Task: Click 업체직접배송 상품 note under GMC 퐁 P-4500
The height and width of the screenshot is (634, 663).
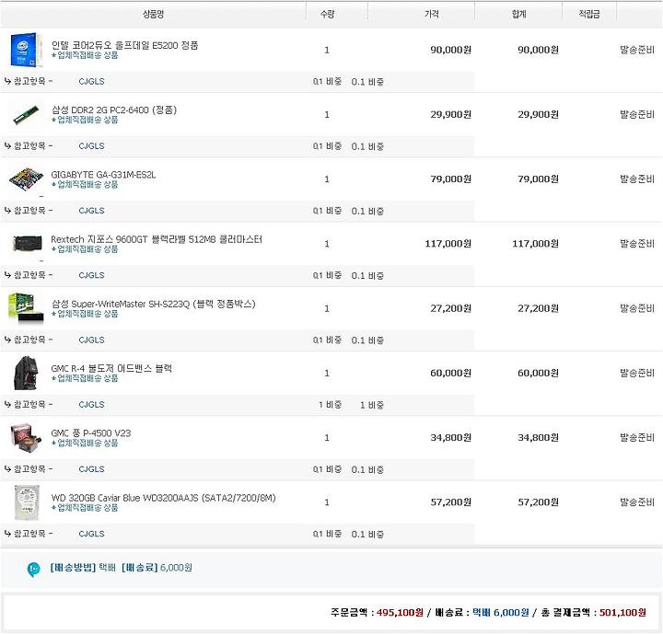Action: point(85,444)
